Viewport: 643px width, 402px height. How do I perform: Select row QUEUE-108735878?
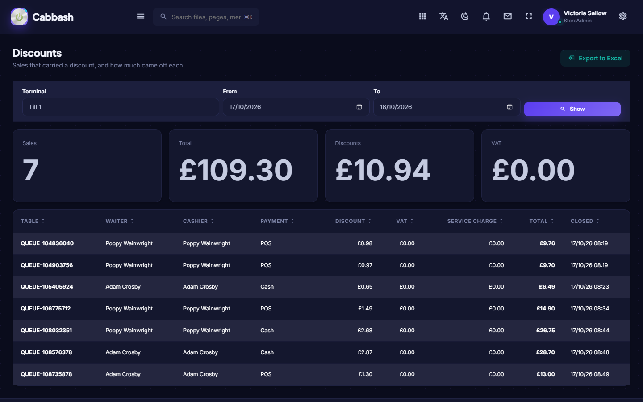pyautogui.click(x=321, y=374)
